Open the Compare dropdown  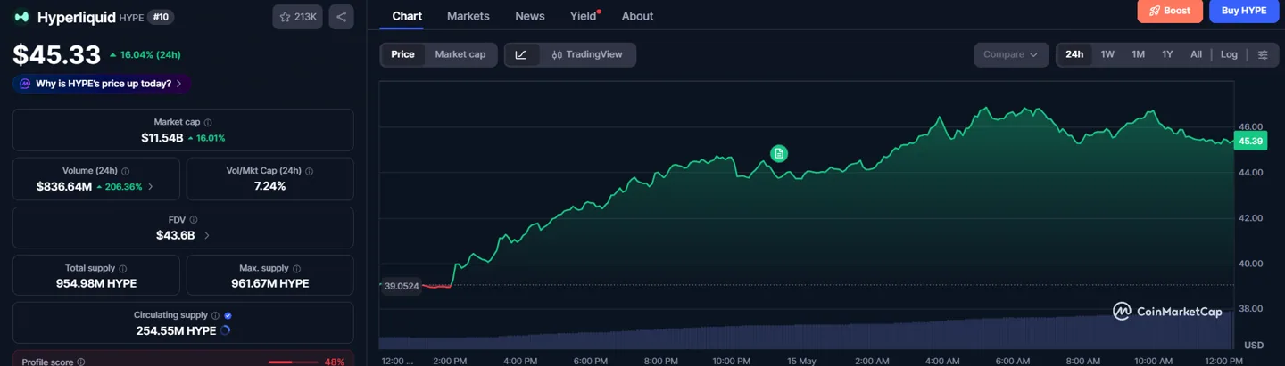coord(1011,54)
